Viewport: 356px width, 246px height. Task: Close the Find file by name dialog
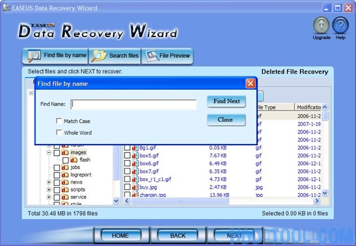[250, 83]
